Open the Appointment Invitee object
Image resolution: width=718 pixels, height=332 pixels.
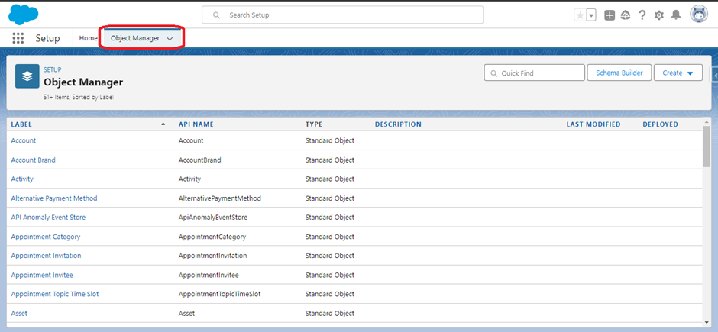coord(42,276)
